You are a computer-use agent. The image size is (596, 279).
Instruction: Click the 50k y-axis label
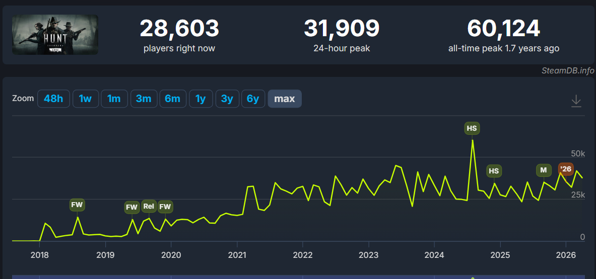[x=578, y=153]
